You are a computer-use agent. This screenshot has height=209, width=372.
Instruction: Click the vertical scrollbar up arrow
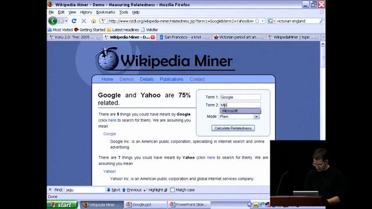[x=323, y=44]
